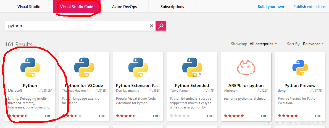This screenshot has height=128, width=329.
Task: Select the Python Extension Pack logo
Action: (138, 67)
